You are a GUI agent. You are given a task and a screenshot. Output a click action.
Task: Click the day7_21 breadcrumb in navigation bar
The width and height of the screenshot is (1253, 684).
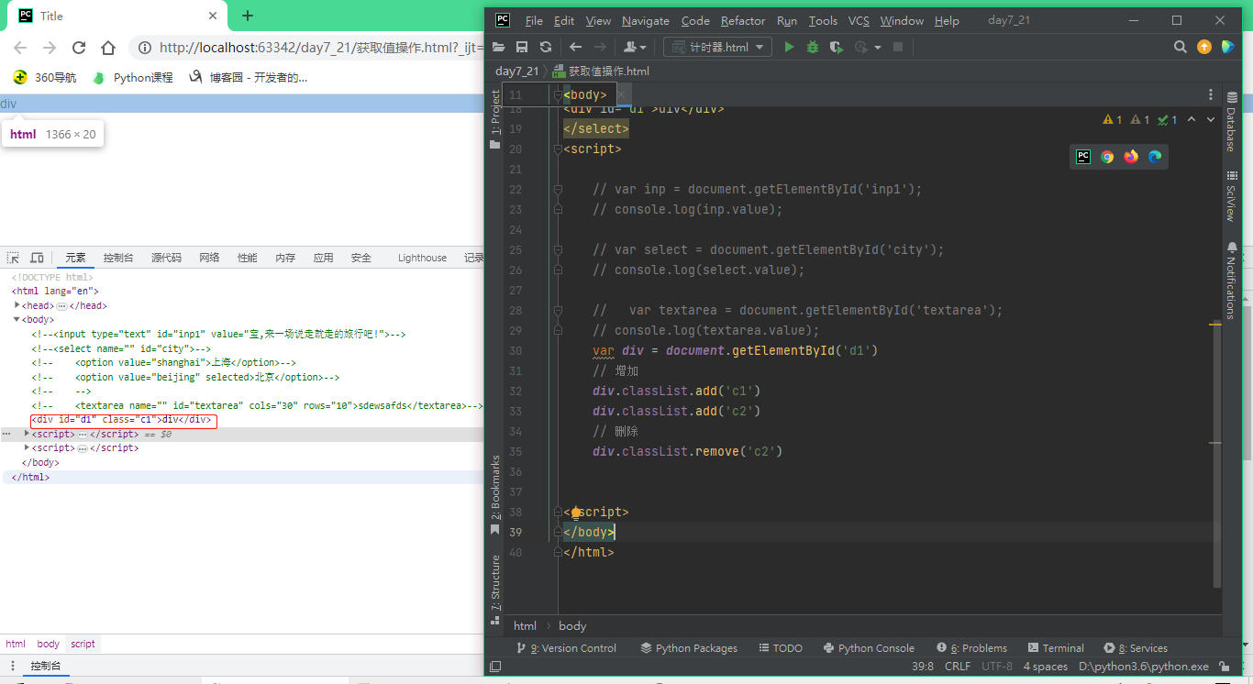pyautogui.click(x=517, y=71)
